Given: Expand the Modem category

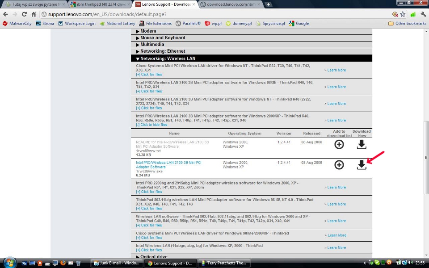Looking at the screenshot, I should (252, 31).
